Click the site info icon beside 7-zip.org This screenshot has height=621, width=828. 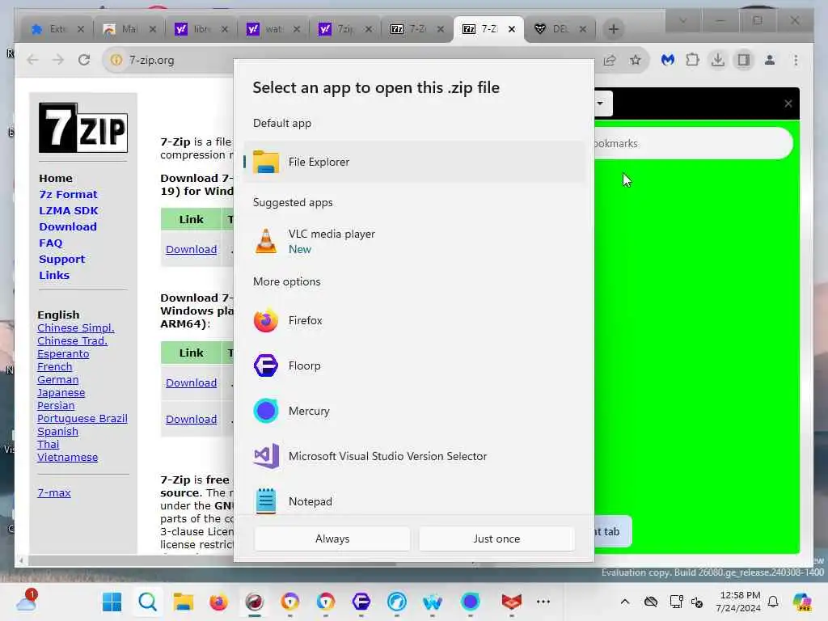coord(116,60)
